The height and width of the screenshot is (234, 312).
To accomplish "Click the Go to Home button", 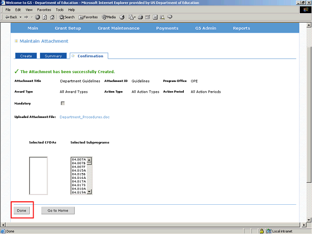I will coord(58,211).
